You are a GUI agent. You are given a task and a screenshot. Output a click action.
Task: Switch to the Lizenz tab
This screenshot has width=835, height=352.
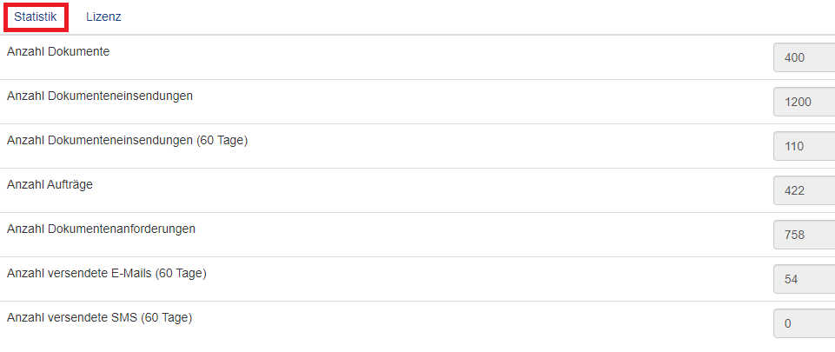[x=103, y=17]
